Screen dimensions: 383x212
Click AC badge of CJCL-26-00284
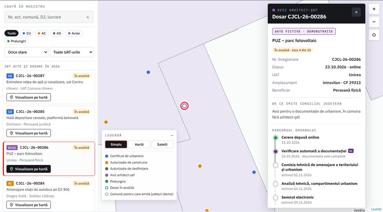tap(10, 183)
